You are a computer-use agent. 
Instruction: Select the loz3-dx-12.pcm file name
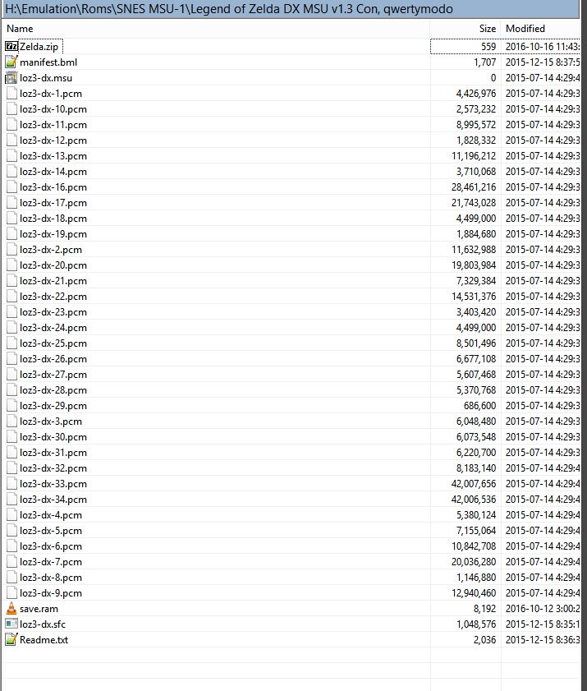click(x=53, y=141)
